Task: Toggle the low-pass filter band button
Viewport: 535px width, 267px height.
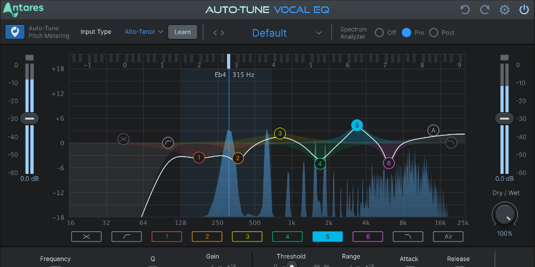Action: tap(408, 236)
